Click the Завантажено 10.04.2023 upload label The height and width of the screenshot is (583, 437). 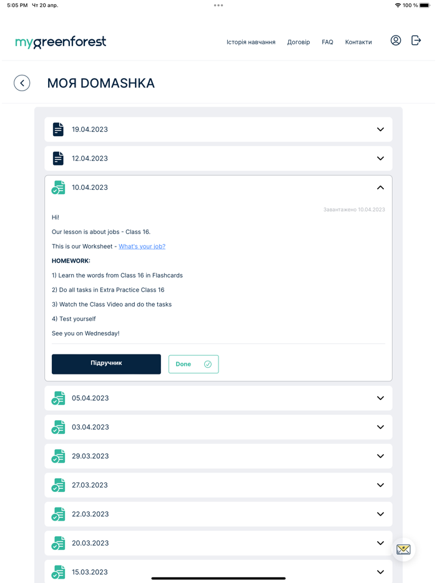tap(354, 210)
